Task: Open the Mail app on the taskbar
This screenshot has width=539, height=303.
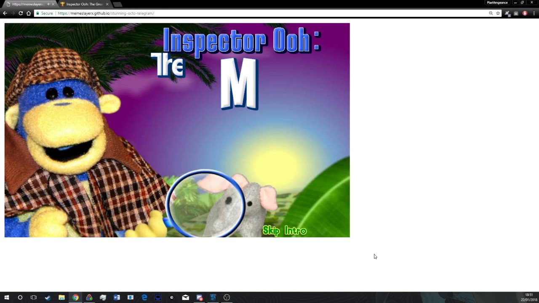Action: pyautogui.click(x=185, y=298)
